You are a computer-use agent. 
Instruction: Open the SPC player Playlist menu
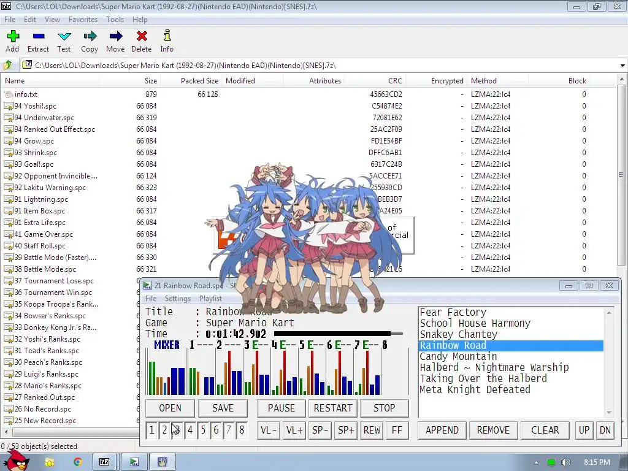tap(210, 299)
